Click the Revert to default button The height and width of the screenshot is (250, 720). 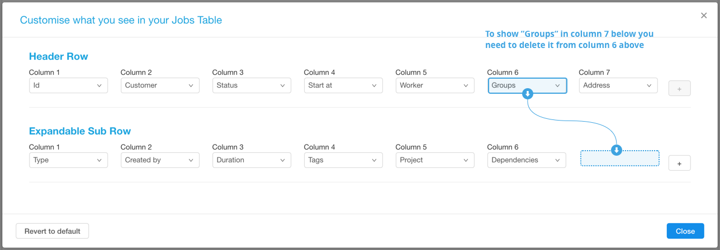(x=53, y=231)
